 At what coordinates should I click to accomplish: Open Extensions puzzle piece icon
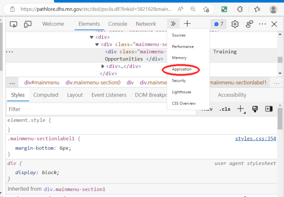[x=240, y=9]
